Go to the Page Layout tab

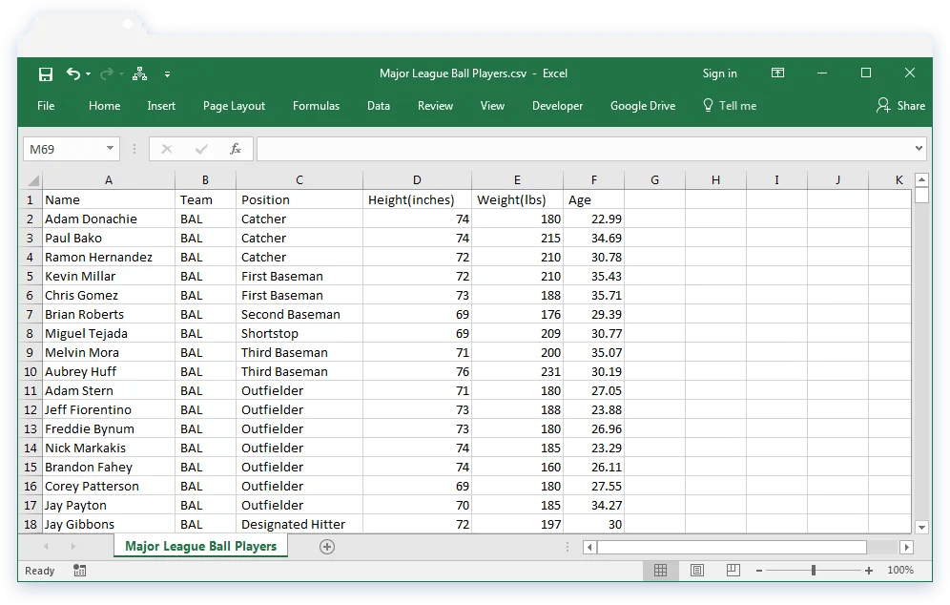(x=234, y=106)
